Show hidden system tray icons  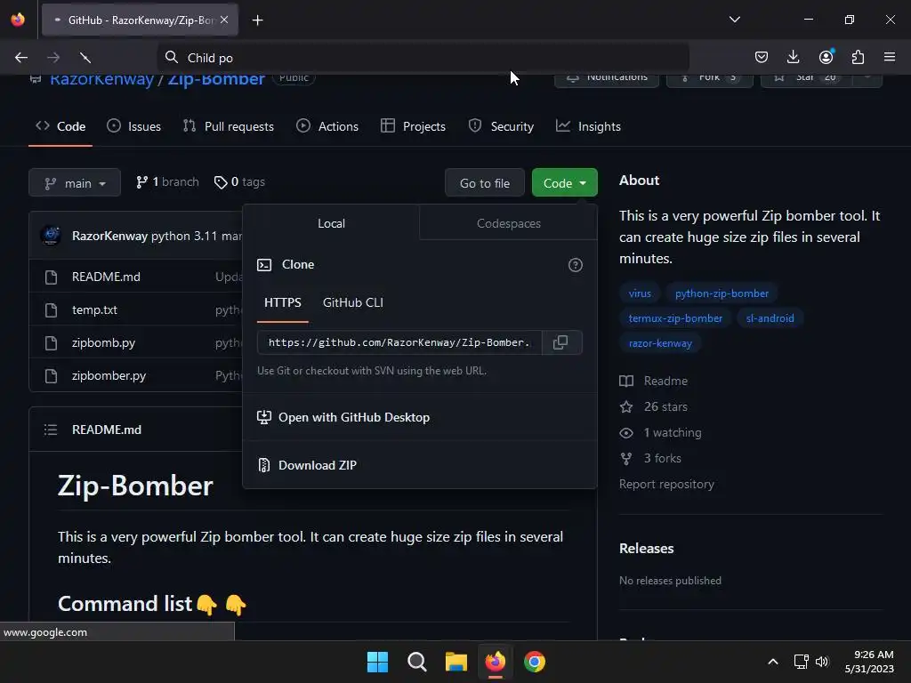[773, 662]
